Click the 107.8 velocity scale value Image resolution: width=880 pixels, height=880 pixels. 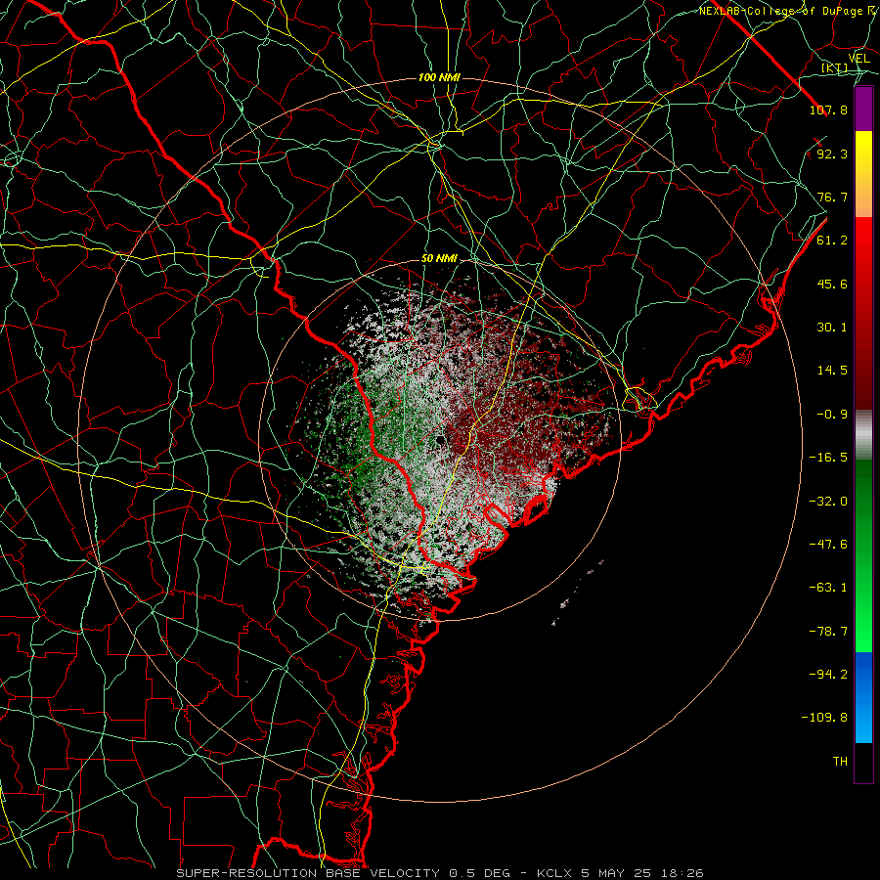click(x=828, y=110)
